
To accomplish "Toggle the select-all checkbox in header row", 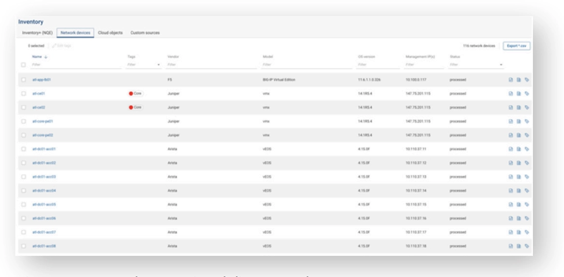I will click(x=24, y=65).
